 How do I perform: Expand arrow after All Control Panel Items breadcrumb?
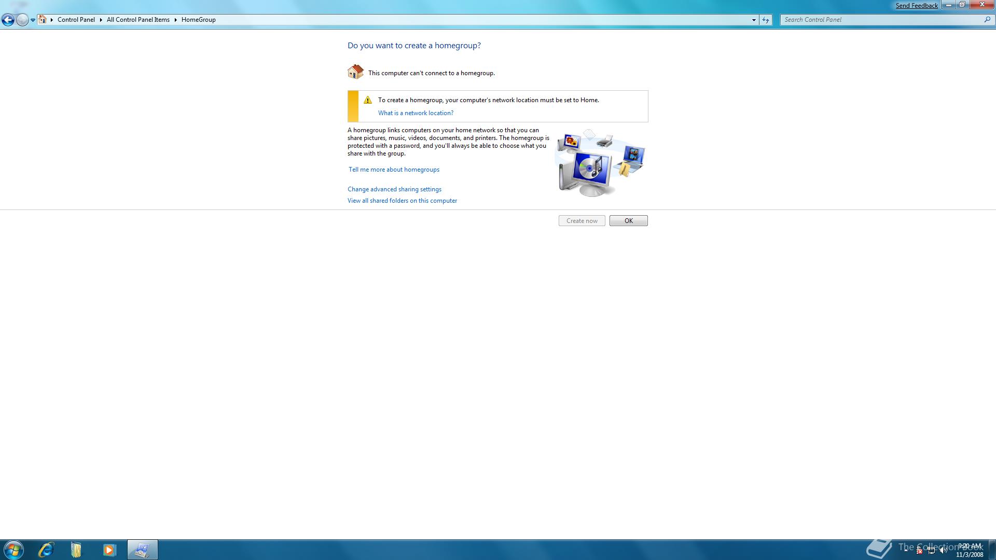(x=175, y=20)
